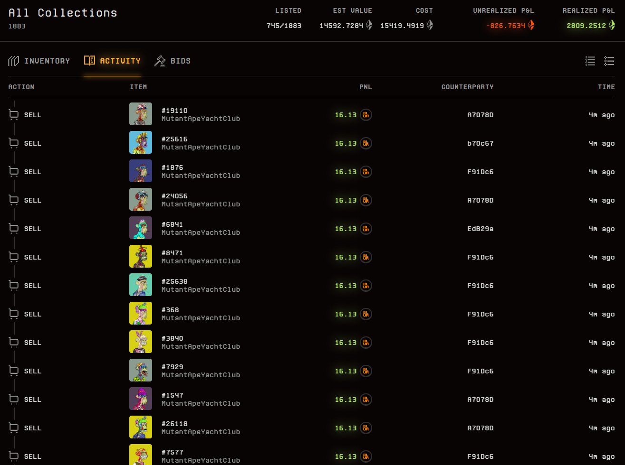The image size is (625, 465).
Task: Click the Blur marketplace icon in #8471 row
Action: point(366,257)
